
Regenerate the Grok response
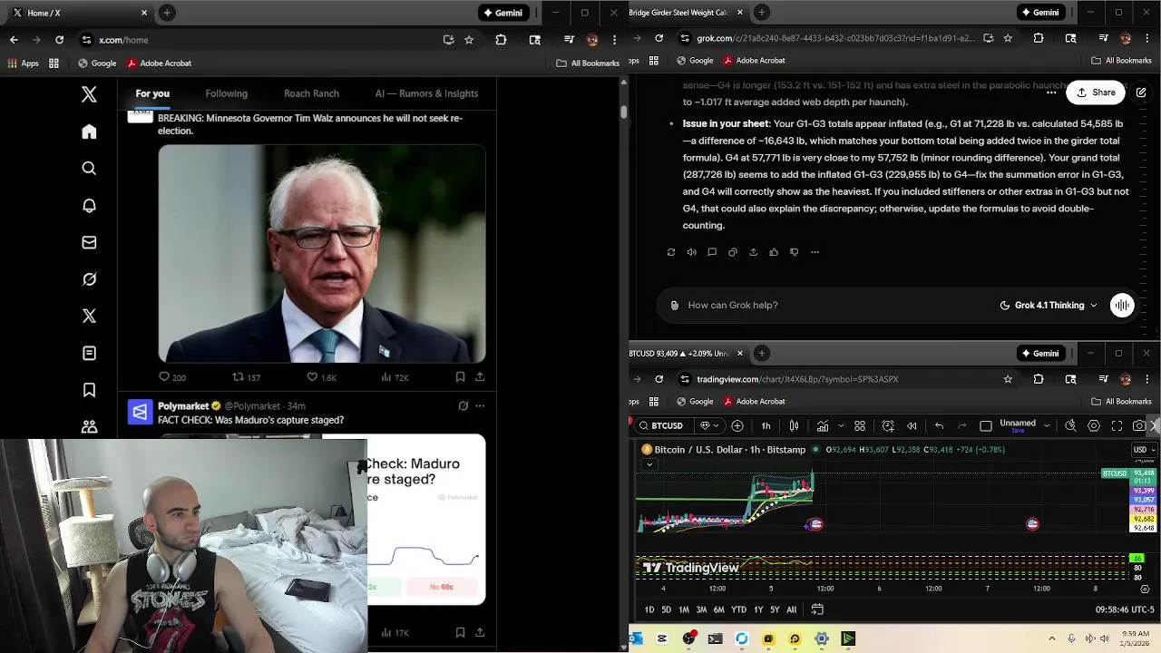(x=671, y=252)
